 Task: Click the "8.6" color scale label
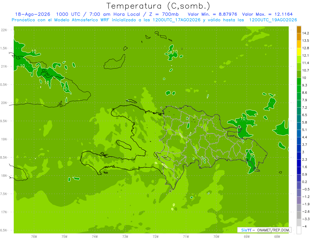click(305, 93)
